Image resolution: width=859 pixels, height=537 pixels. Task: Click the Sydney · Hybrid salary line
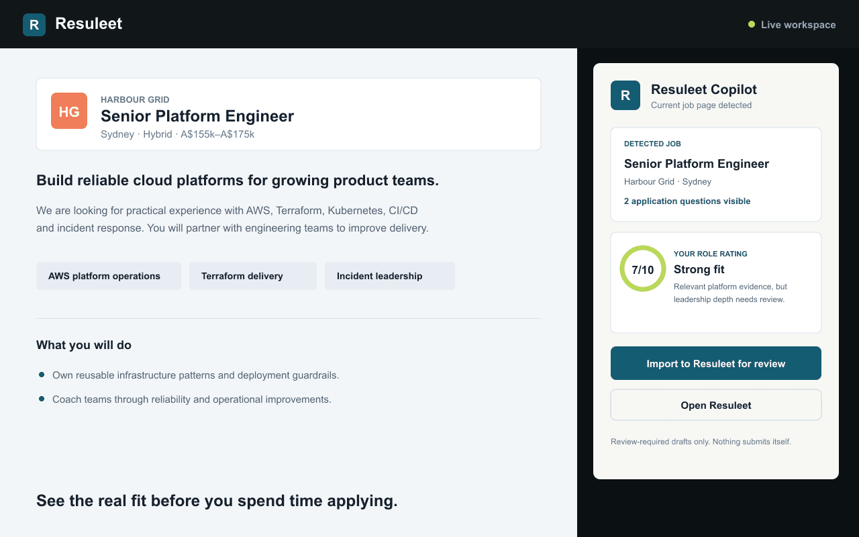(178, 134)
